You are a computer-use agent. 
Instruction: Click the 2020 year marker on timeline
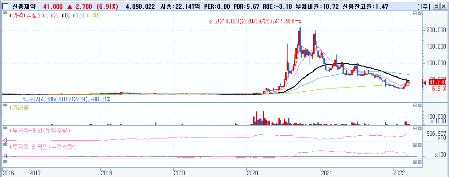point(253,172)
